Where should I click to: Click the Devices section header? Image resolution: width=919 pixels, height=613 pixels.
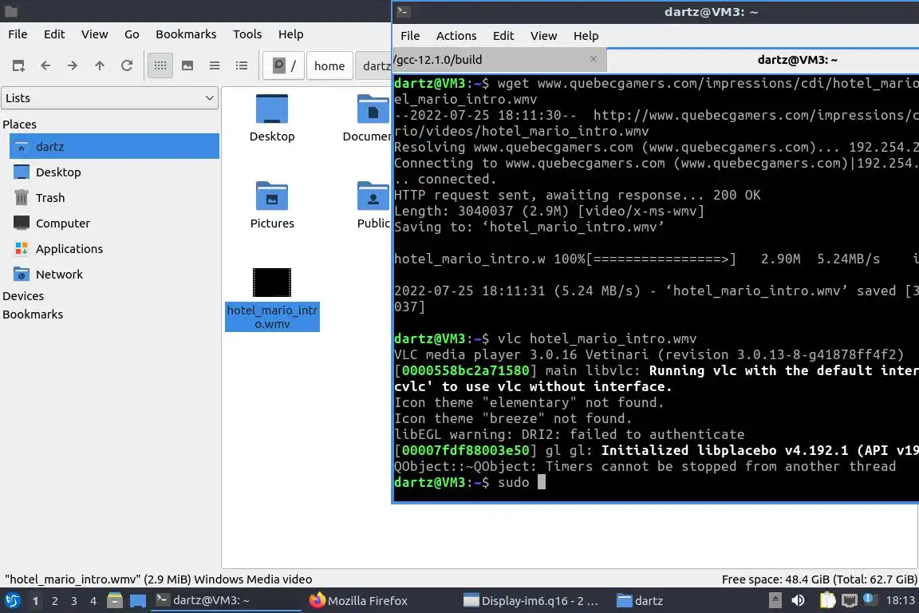[x=23, y=295]
